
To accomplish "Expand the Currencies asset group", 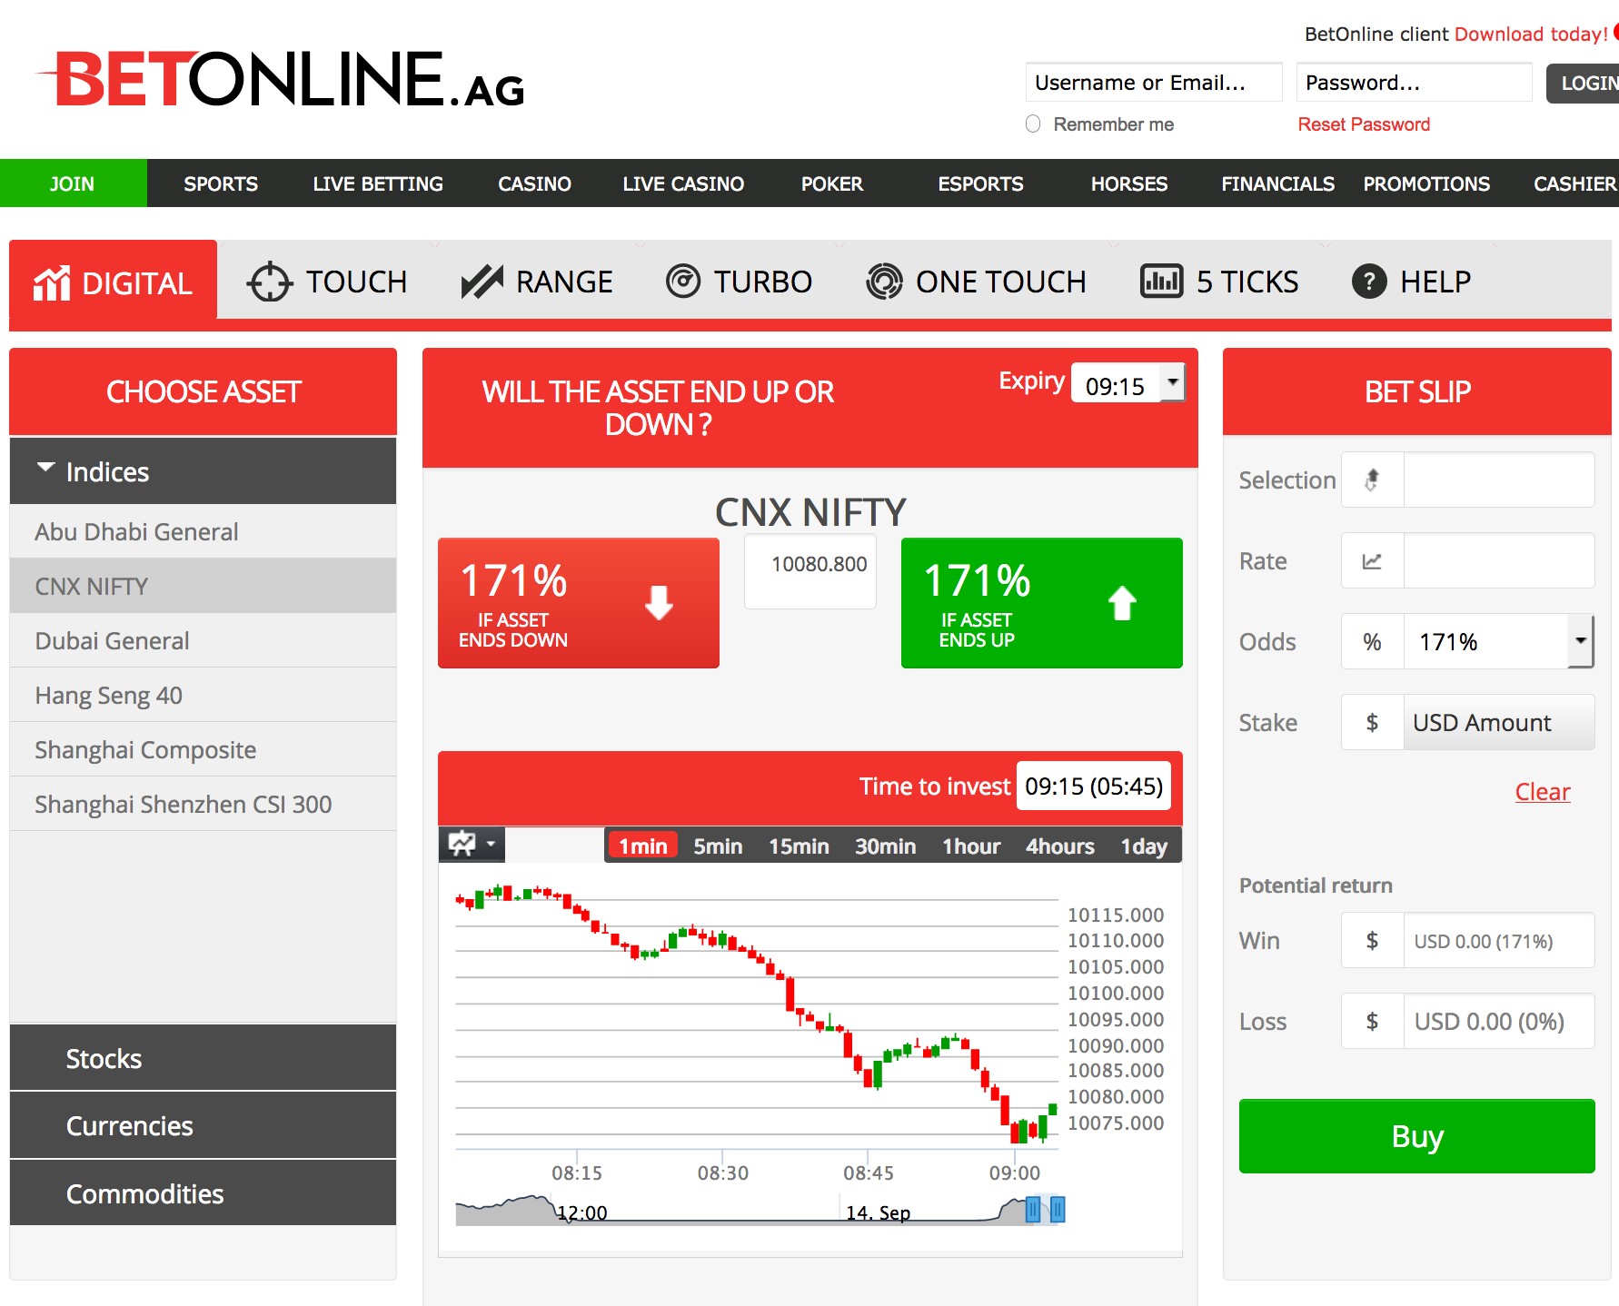I will coord(203,1125).
